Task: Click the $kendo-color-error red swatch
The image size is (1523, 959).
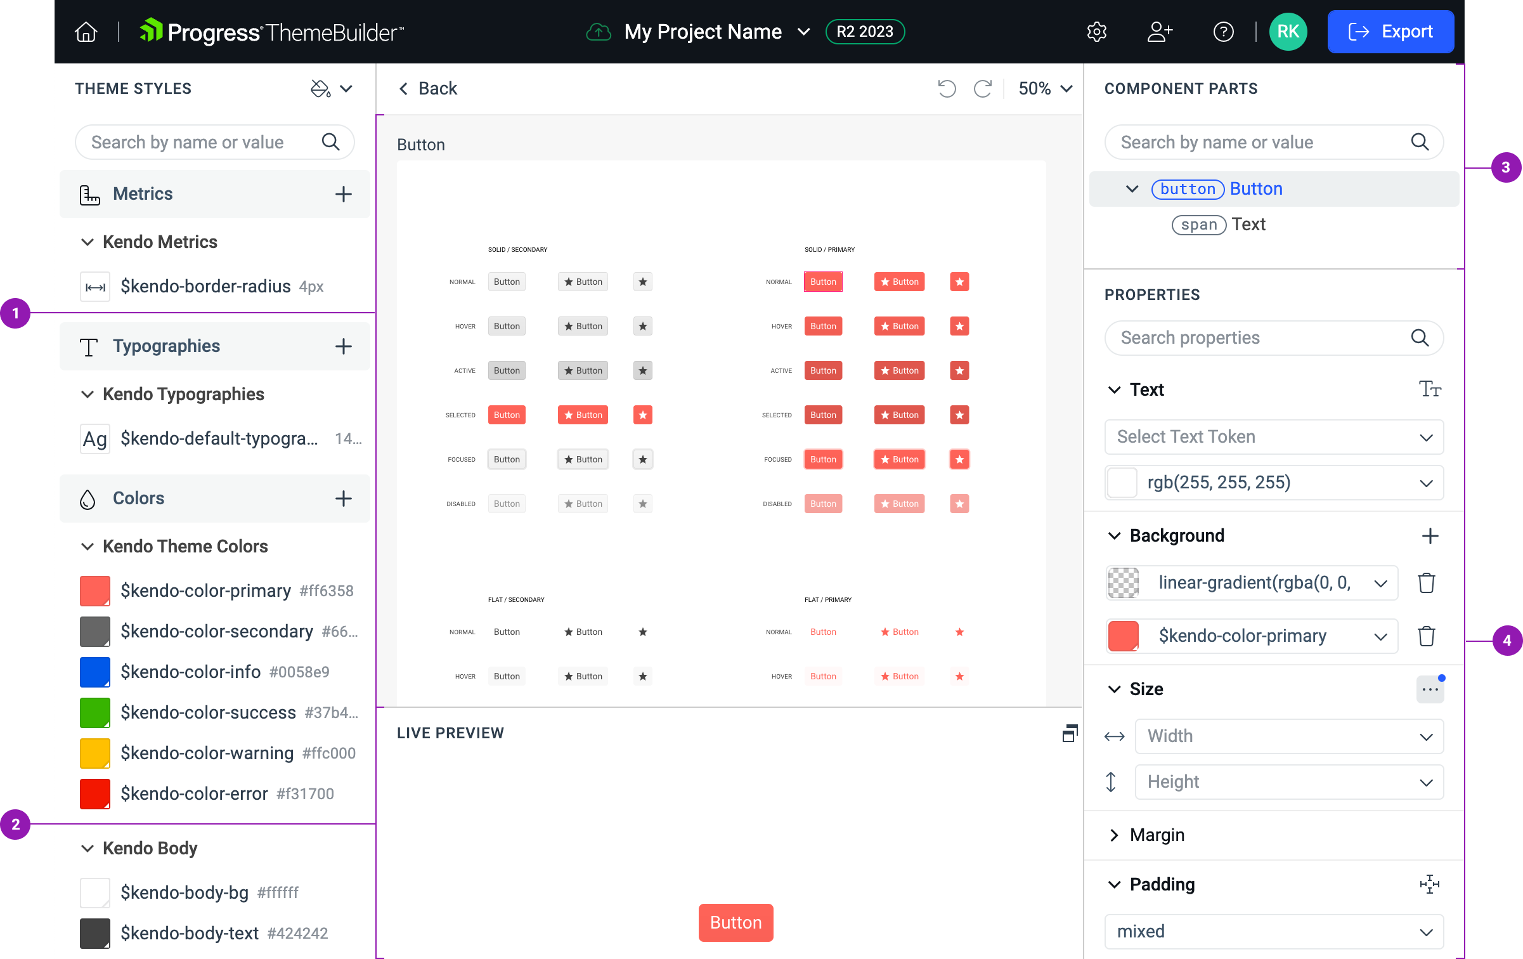Action: click(95, 794)
